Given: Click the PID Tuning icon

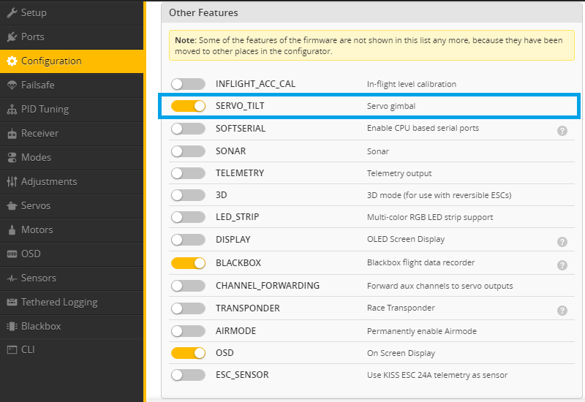Looking at the screenshot, I should click(x=12, y=109).
